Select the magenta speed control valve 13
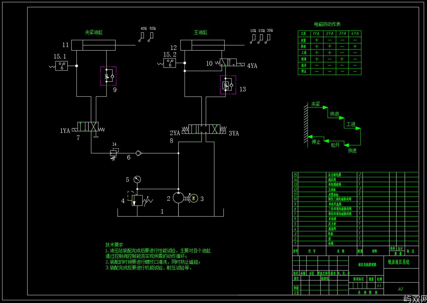This screenshot has height=303, width=427. point(228,85)
